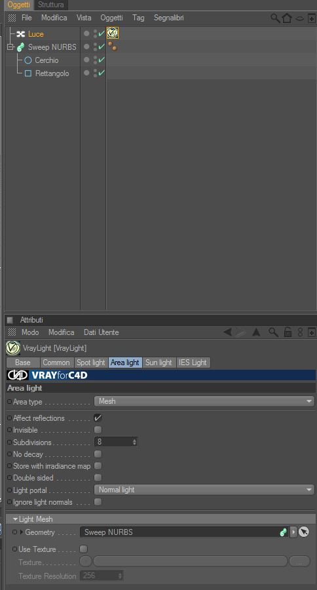
Task: Open the Light portal dropdown
Action: pos(204,490)
